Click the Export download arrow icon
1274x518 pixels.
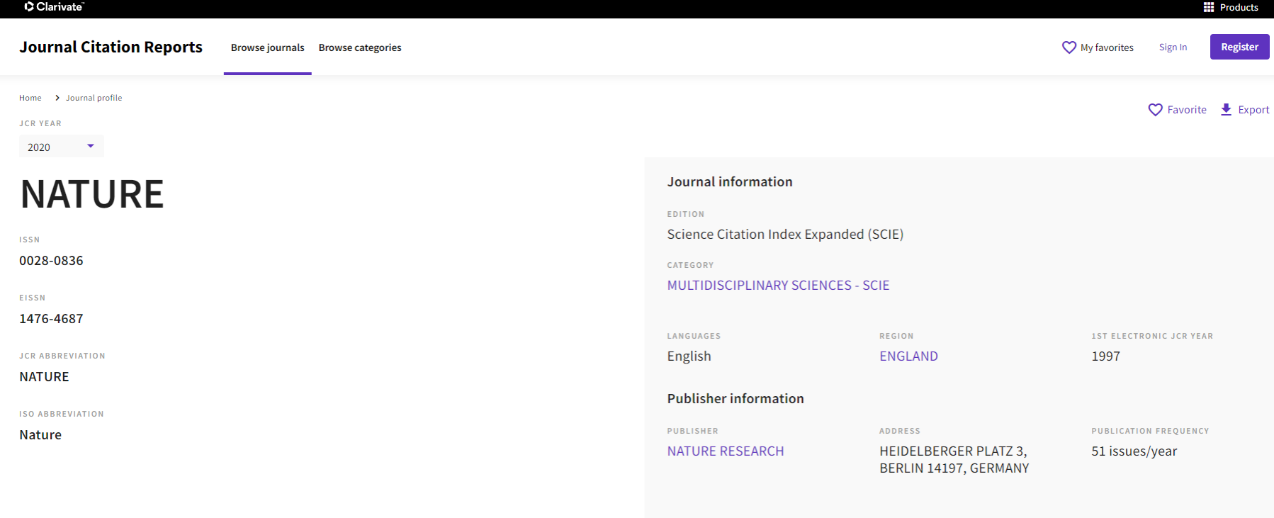(1226, 110)
